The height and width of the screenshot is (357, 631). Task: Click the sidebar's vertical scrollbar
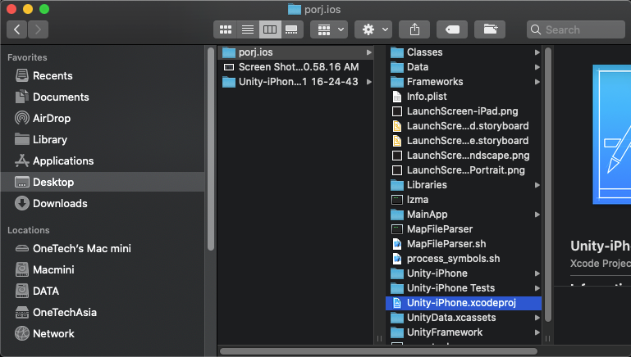(x=210, y=148)
